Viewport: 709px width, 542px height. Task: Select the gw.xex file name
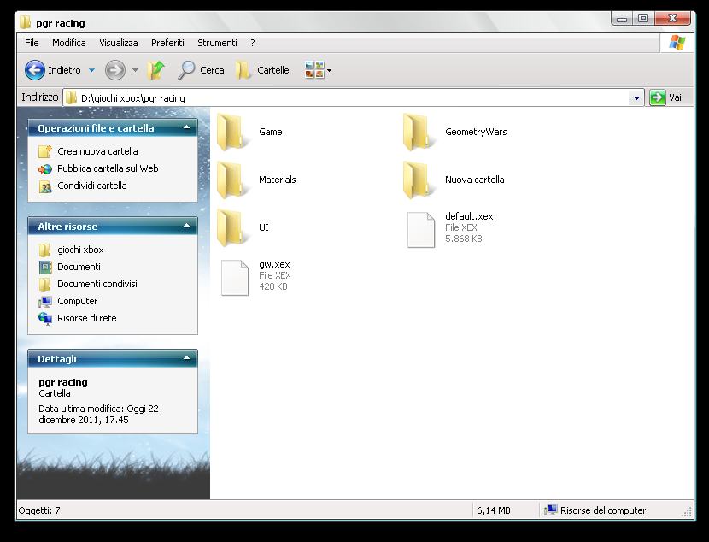tap(274, 264)
